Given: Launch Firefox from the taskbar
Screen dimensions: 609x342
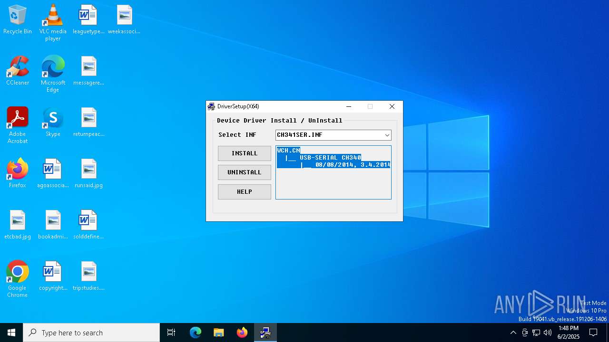Looking at the screenshot, I should point(242,332).
